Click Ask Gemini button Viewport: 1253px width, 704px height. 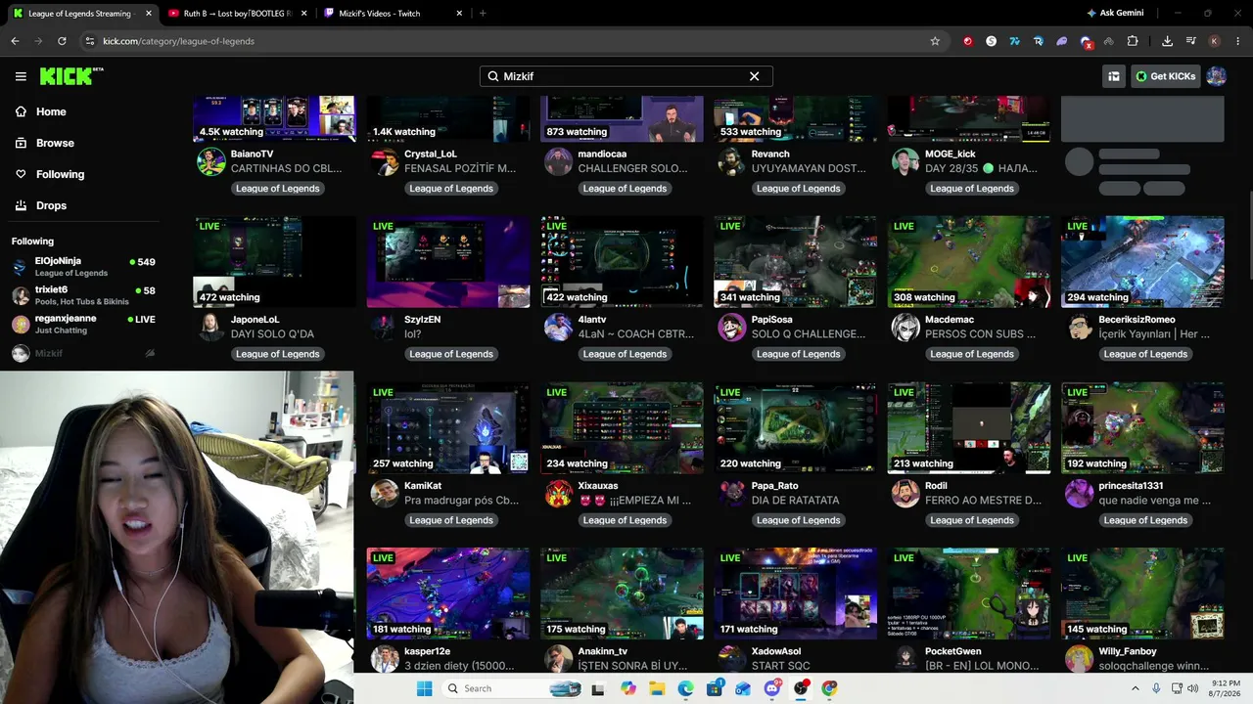(x=1115, y=13)
